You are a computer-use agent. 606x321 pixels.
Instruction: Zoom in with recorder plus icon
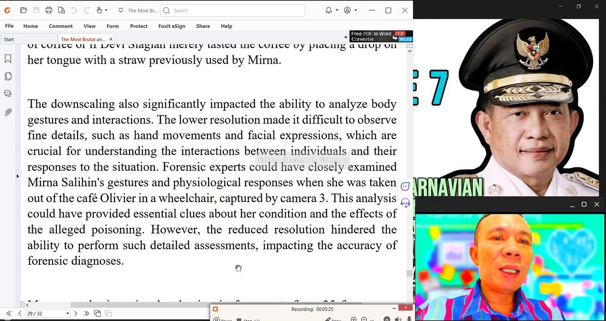pyautogui.click(x=353, y=319)
